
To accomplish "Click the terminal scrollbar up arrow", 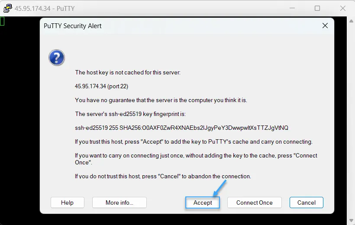I will pos(351,21).
